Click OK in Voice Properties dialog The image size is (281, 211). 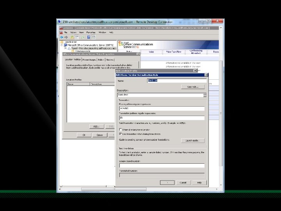pyautogui.click(x=84, y=135)
